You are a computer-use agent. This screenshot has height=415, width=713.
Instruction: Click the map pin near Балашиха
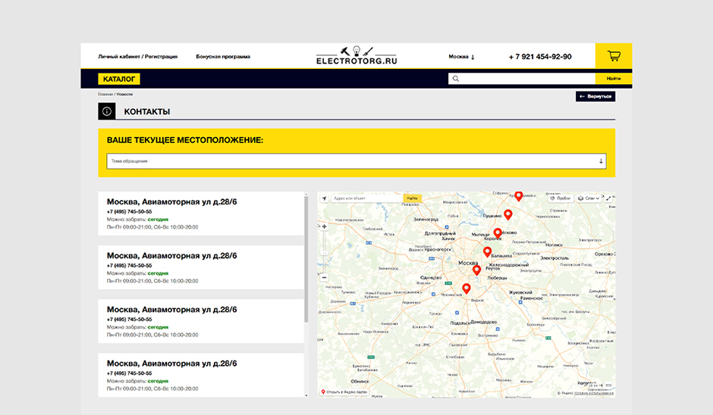point(487,252)
